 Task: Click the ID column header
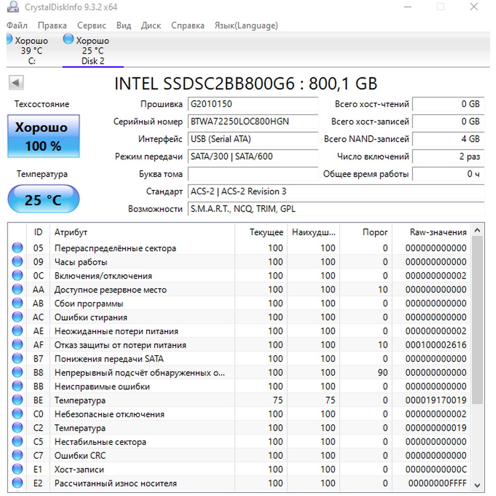point(38,232)
